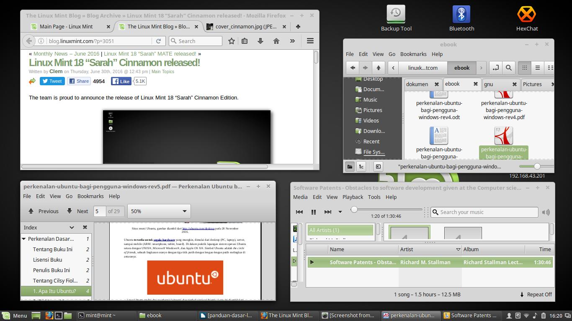The width and height of the screenshot is (572, 321).
Task: Click the Firefox horizontal scrollbar
Action: tap(144, 167)
